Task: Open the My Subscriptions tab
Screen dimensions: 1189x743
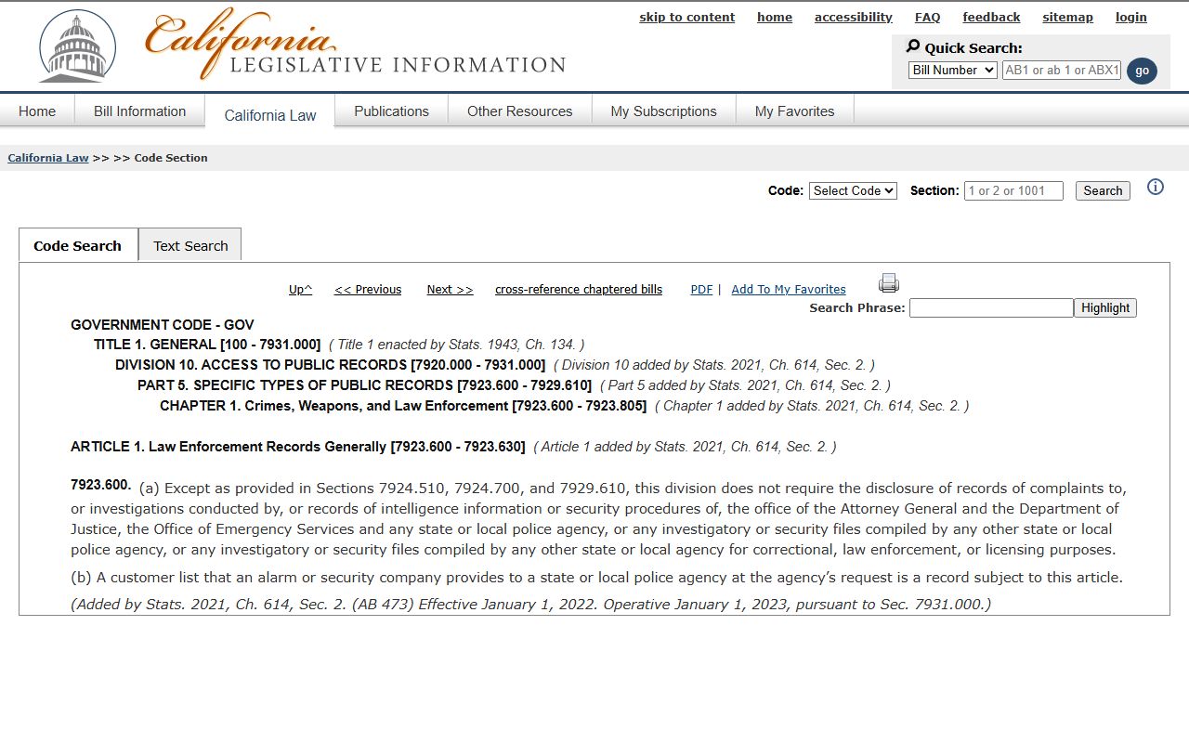Action: point(663,111)
